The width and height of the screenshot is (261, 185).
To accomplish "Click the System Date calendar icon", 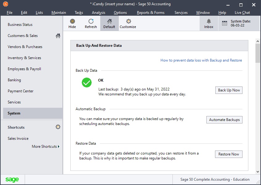I will click(x=225, y=23).
